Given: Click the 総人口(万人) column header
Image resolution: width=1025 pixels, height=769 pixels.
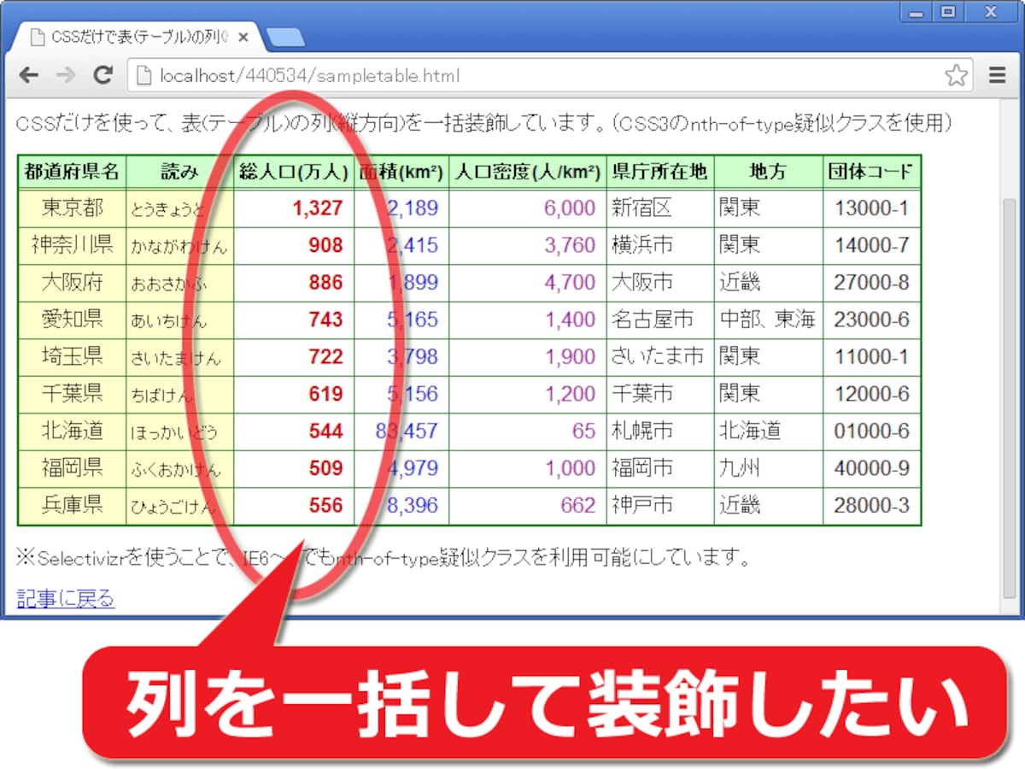Looking at the screenshot, I should tap(294, 172).
